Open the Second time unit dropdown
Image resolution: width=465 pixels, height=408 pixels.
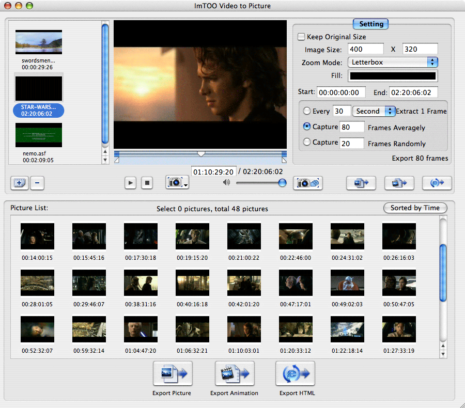coord(374,111)
